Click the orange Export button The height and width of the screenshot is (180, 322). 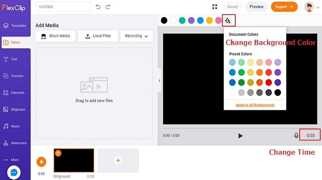click(x=284, y=7)
